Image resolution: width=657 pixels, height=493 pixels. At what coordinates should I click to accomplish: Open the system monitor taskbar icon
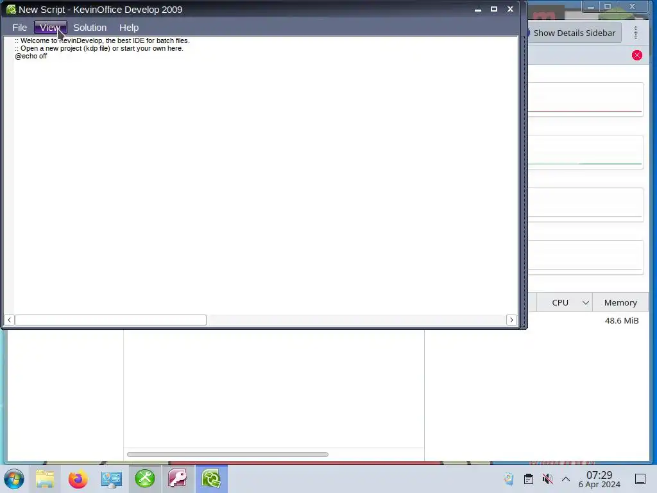point(112,479)
